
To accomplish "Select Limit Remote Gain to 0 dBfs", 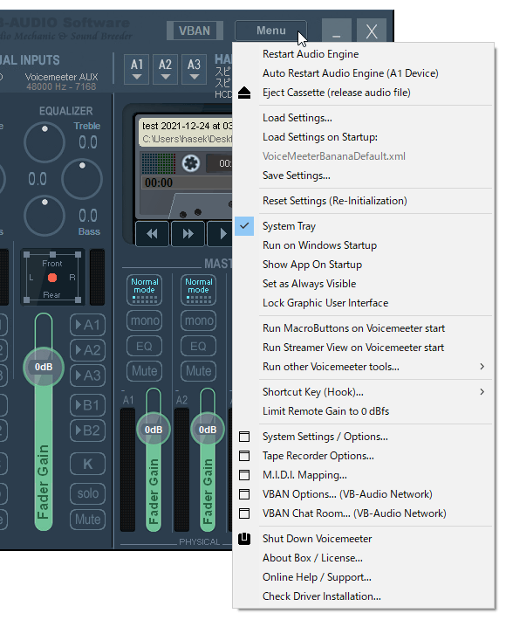I will click(363, 411).
